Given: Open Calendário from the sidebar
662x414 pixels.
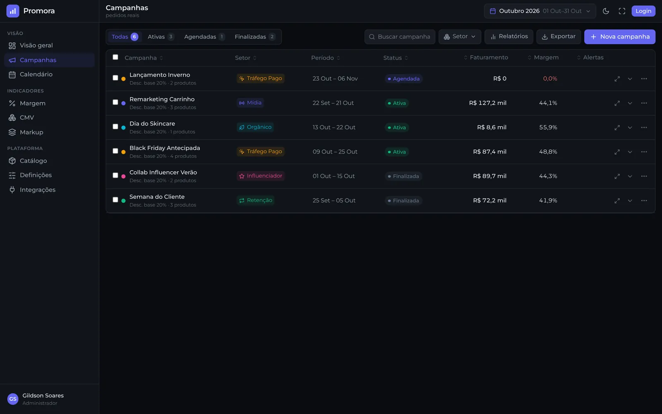Looking at the screenshot, I should [49, 75].
